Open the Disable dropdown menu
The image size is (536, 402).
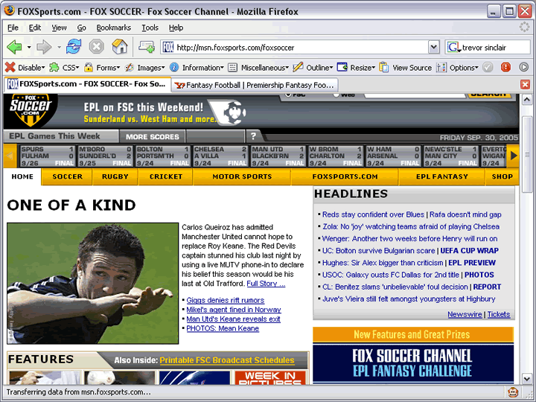click(42, 68)
